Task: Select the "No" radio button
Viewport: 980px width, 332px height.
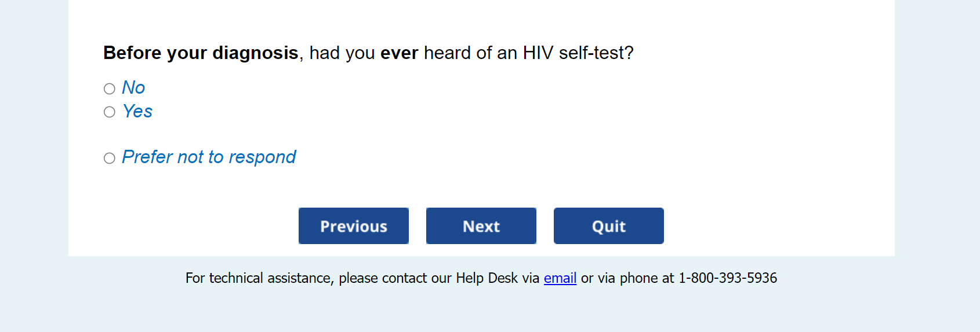Action: coord(110,88)
